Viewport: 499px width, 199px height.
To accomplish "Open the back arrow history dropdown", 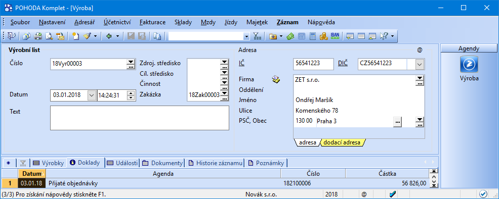I will tap(117, 36).
